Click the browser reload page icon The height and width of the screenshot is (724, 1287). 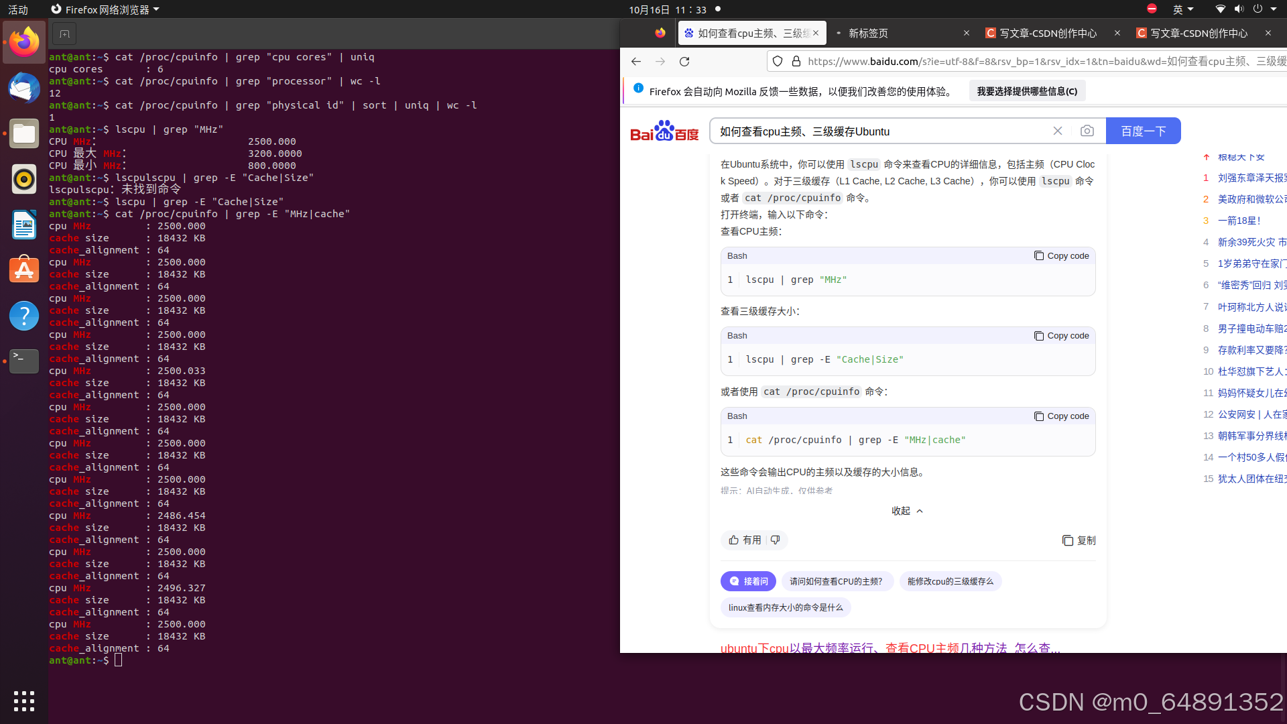coord(684,62)
